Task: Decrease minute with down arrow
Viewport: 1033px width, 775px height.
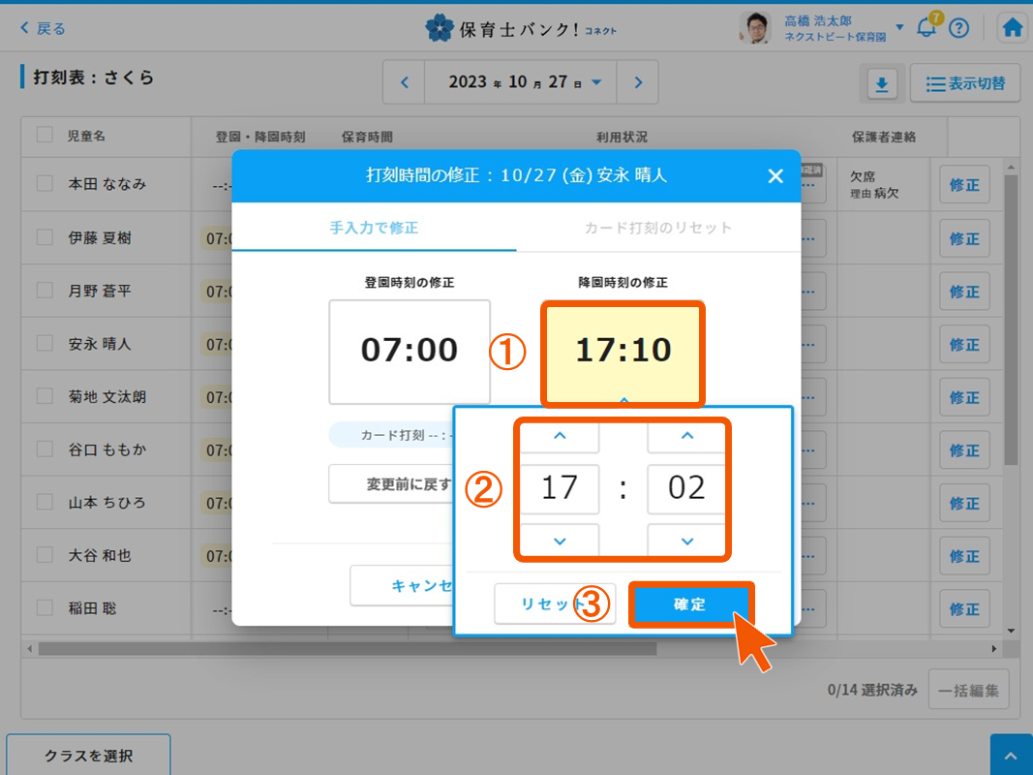Action: 686,541
